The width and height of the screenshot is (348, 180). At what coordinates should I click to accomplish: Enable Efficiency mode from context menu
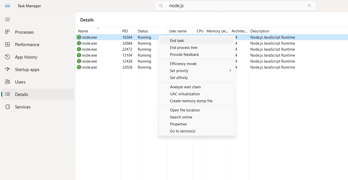197,64
